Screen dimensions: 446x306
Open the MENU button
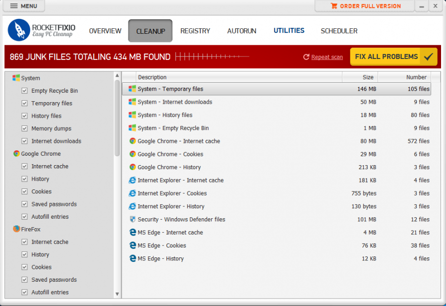tap(24, 6)
